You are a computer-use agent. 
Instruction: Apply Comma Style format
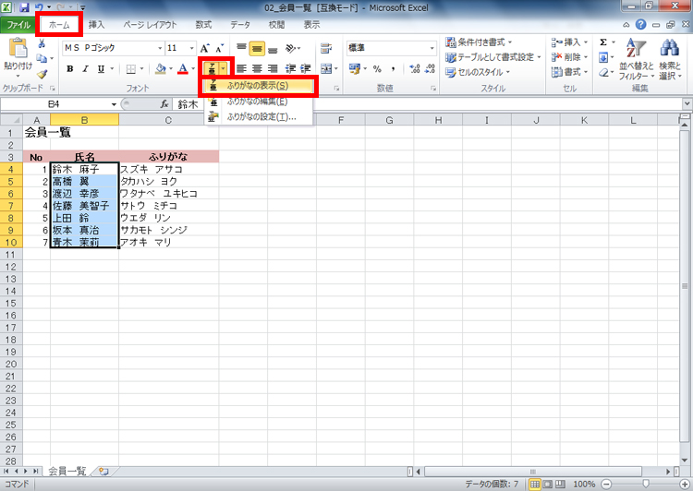(393, 69)
